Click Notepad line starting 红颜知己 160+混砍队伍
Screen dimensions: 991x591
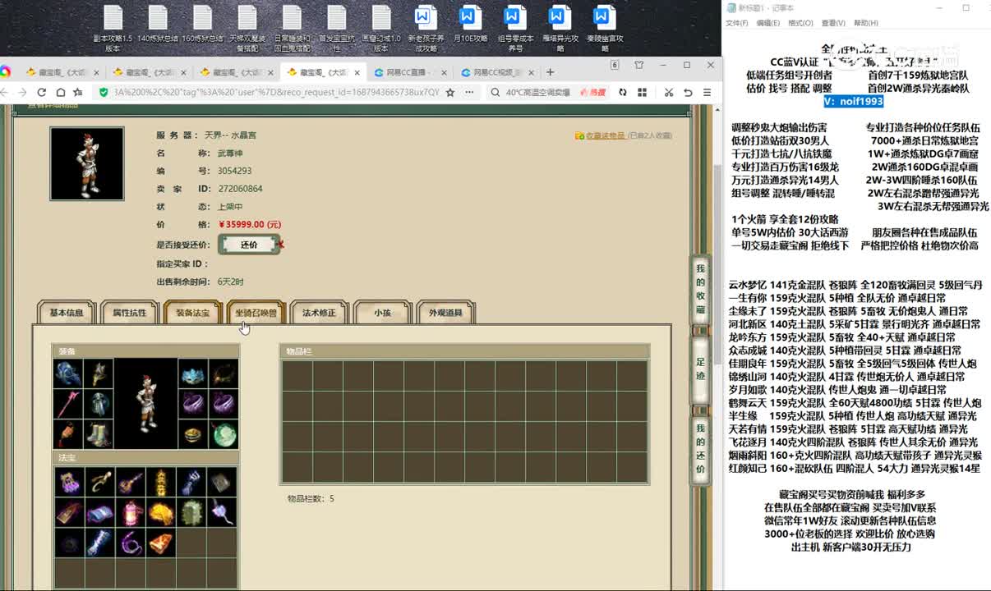tap(855, 469)
